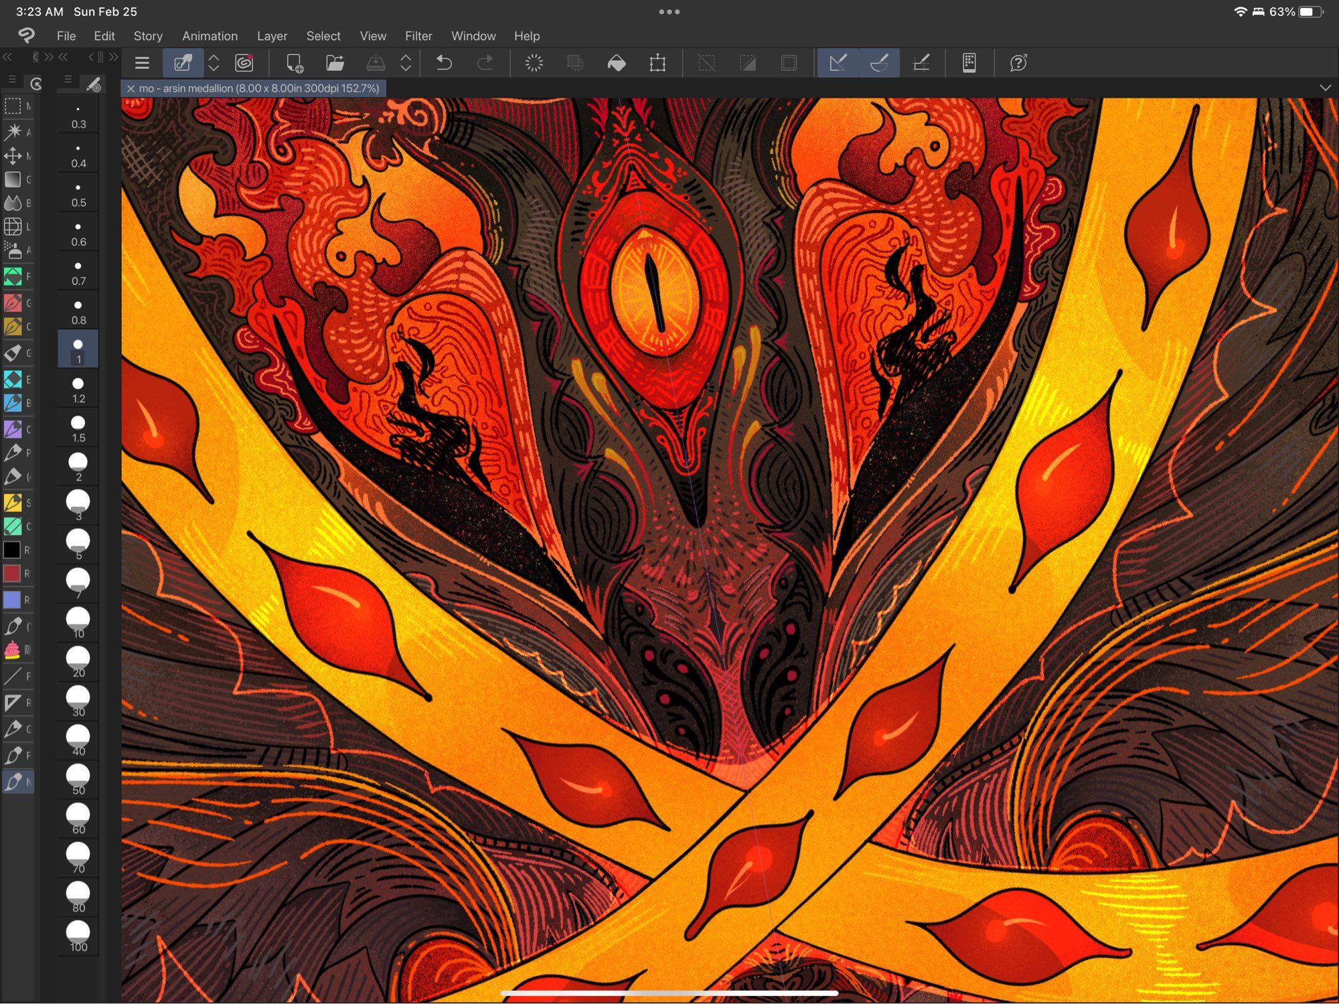Open the Brush Size palette menu

pyautogui.click(x=68, y=80)
